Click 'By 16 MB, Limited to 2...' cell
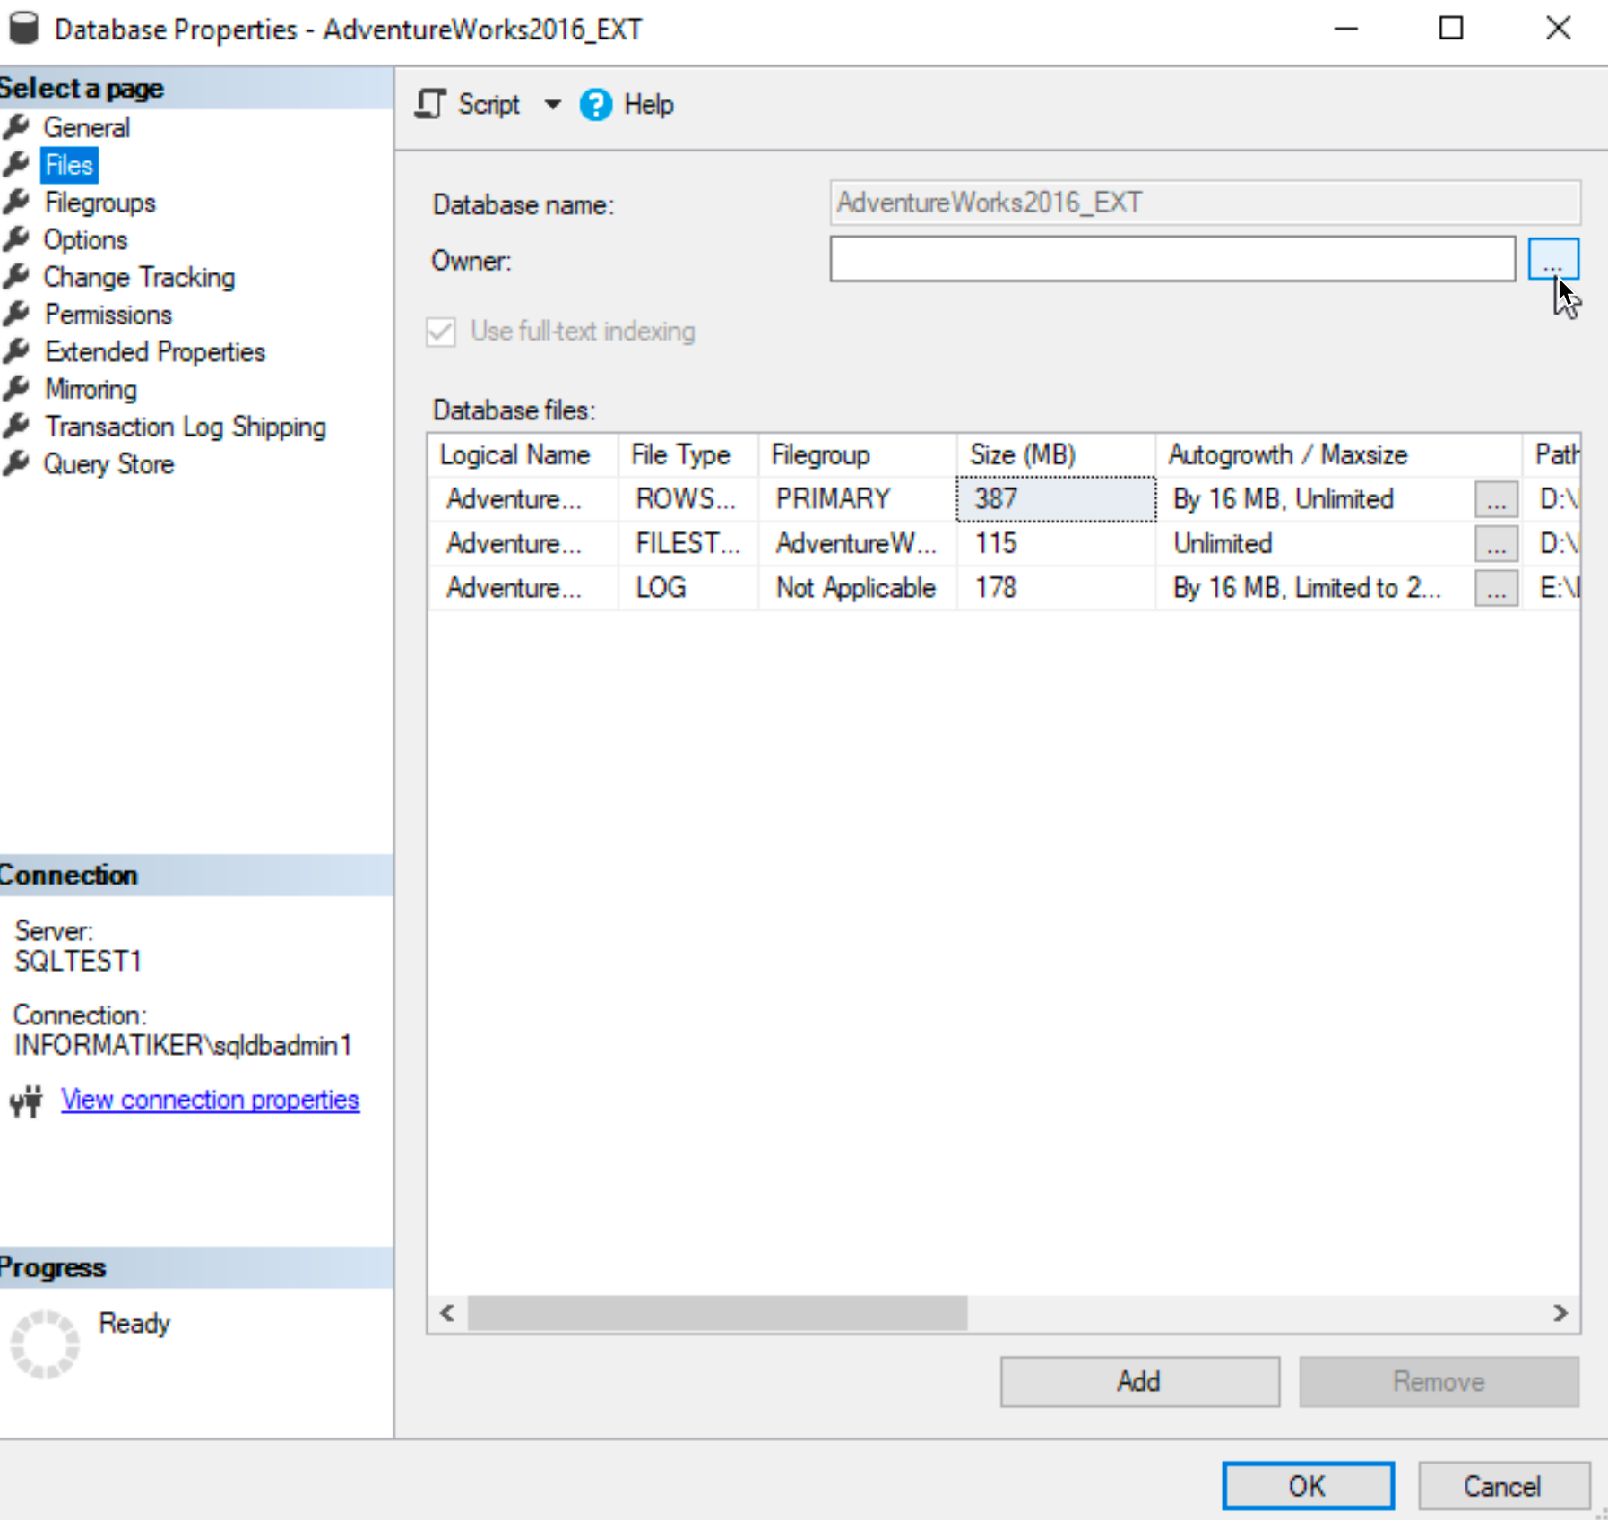 click(1315, 588)
